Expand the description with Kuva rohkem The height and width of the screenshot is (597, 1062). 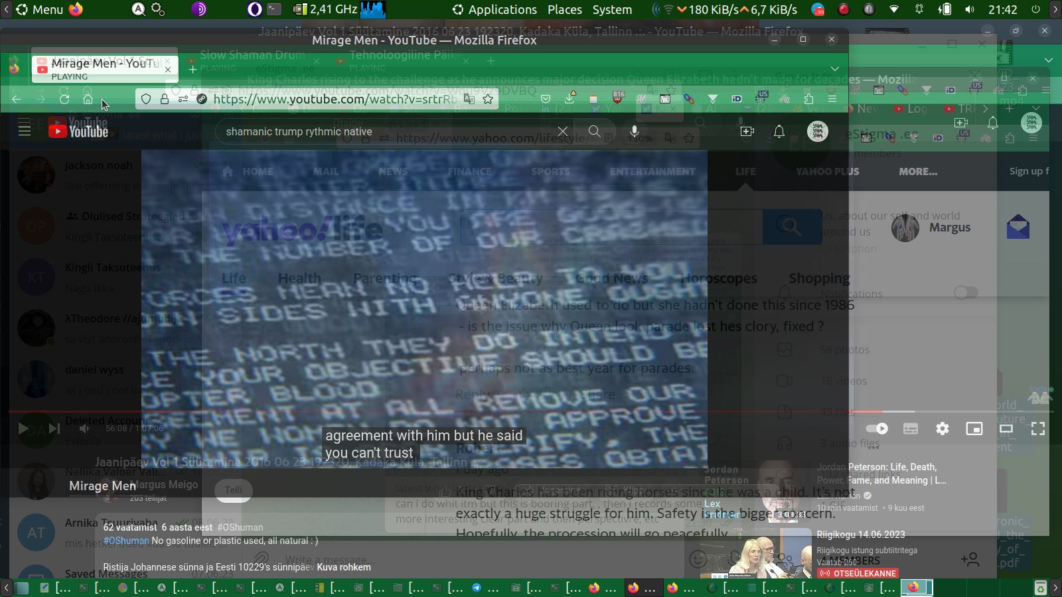coord(344,567)
